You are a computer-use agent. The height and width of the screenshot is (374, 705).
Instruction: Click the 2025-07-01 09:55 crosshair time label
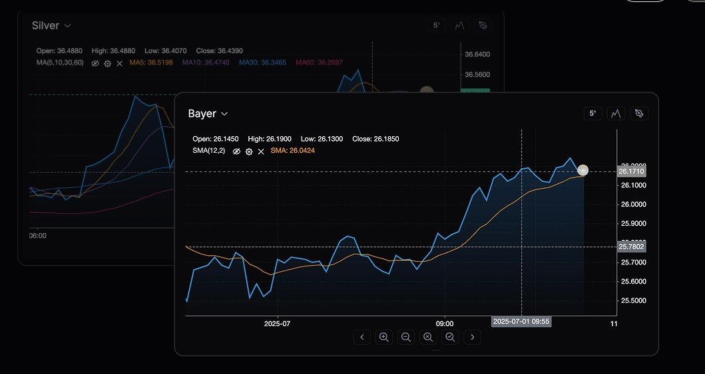(x=521, y=322)
